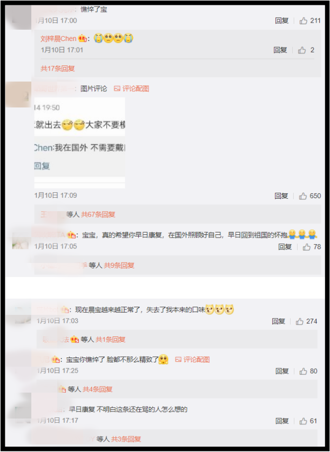This screenshot has height=452, width=330.
Task: Like the comment with 274 likes
Action: point(299,321)
